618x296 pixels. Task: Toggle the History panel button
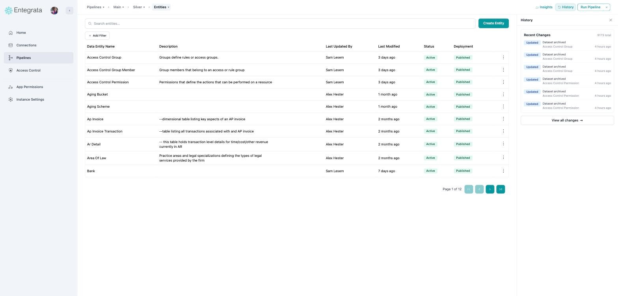tap(566, 7)
